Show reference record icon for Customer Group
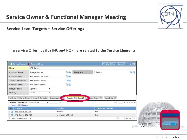 70,76
